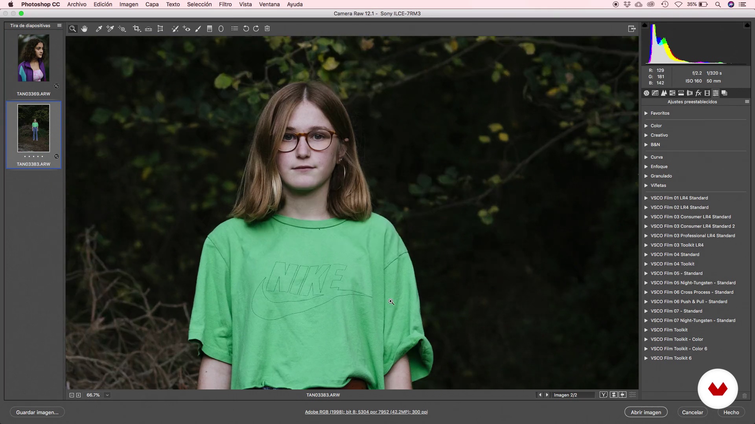Choose the Color Sampler tool
The height and width of the screenshot is (424, 755).
point(110,29)
